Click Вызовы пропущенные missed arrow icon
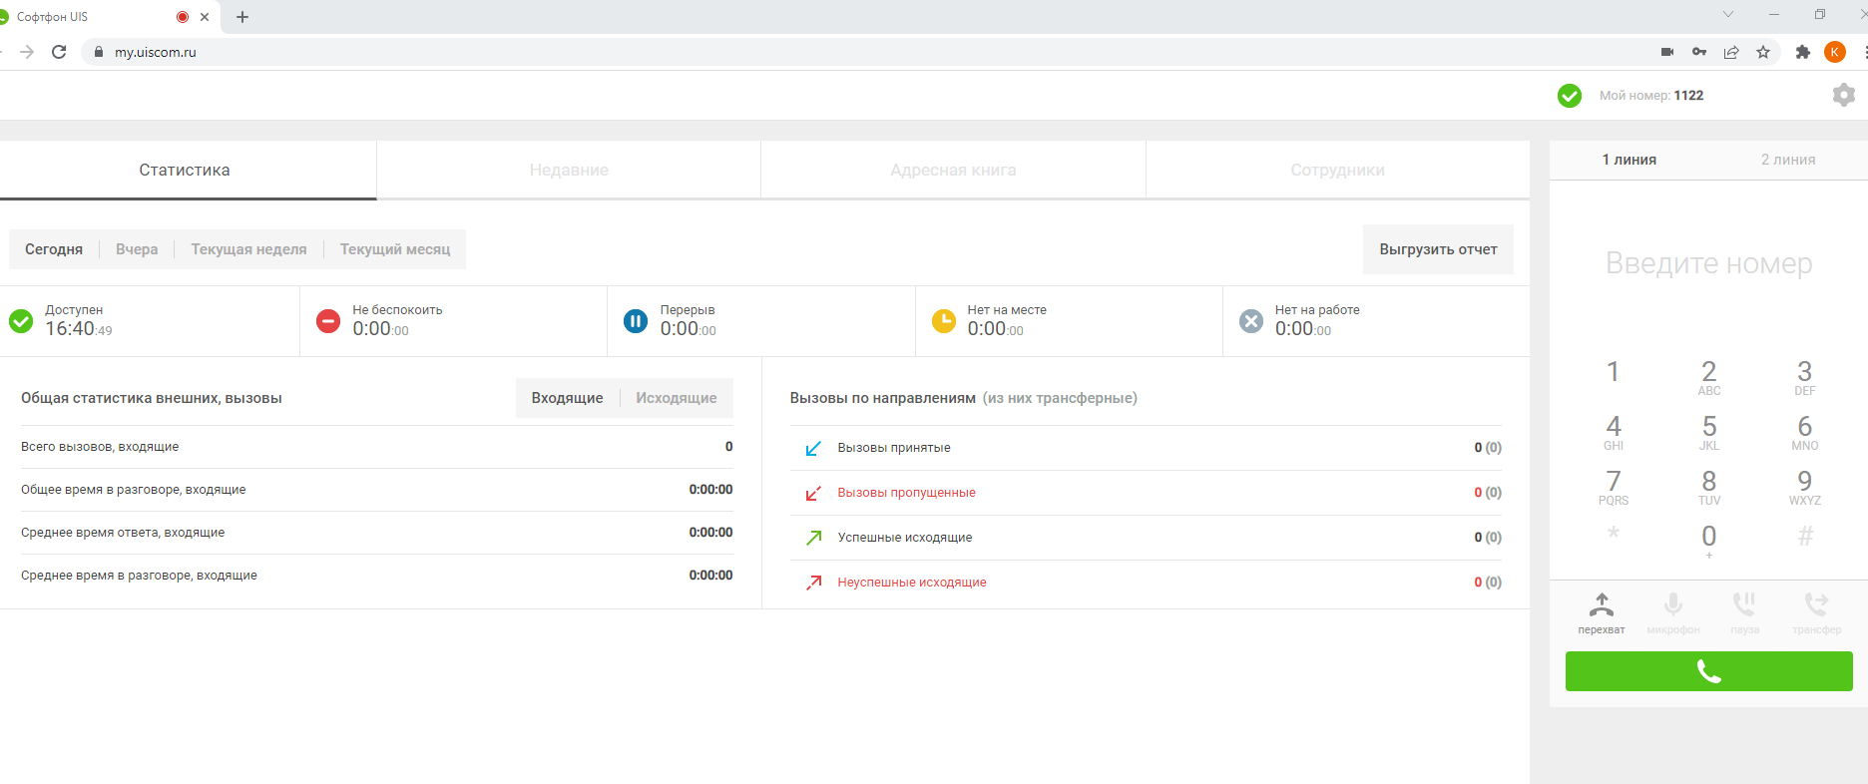Screen dimensions: 1868x784 pos(813,493)
